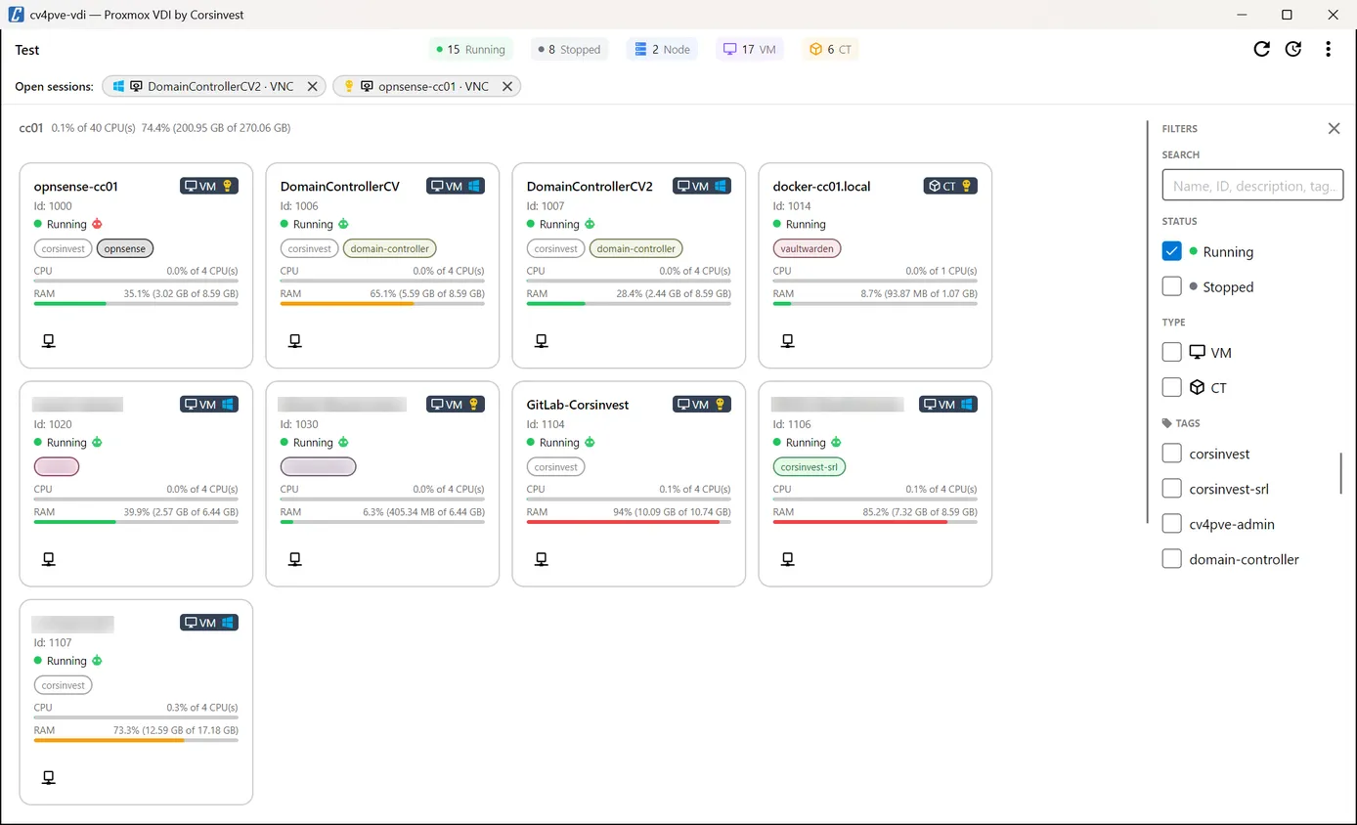The height and width of the screenshot is (825, 1357).
Task: Open console icon on DomainControllerCV2 card
Action: coord(541,341)
